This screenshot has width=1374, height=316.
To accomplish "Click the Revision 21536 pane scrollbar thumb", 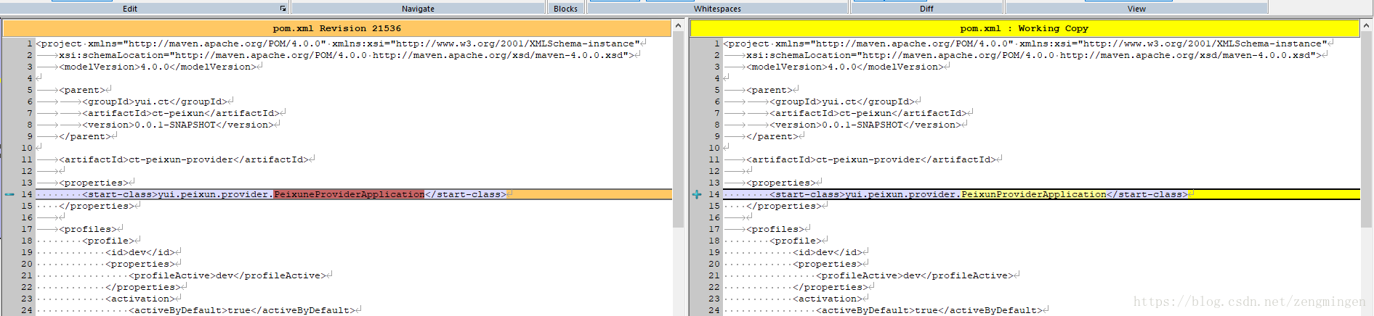I will [678, 130].
